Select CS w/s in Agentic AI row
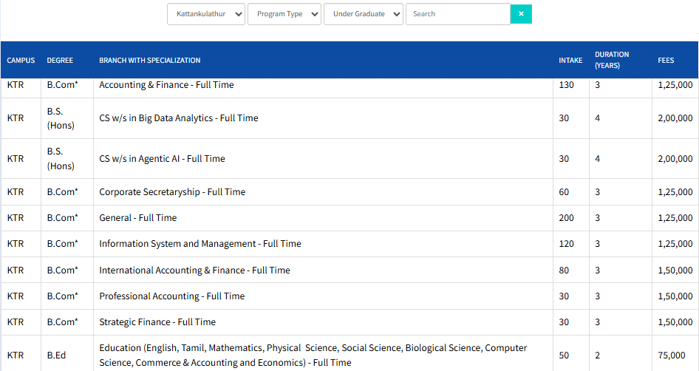 tap(162, 159)
